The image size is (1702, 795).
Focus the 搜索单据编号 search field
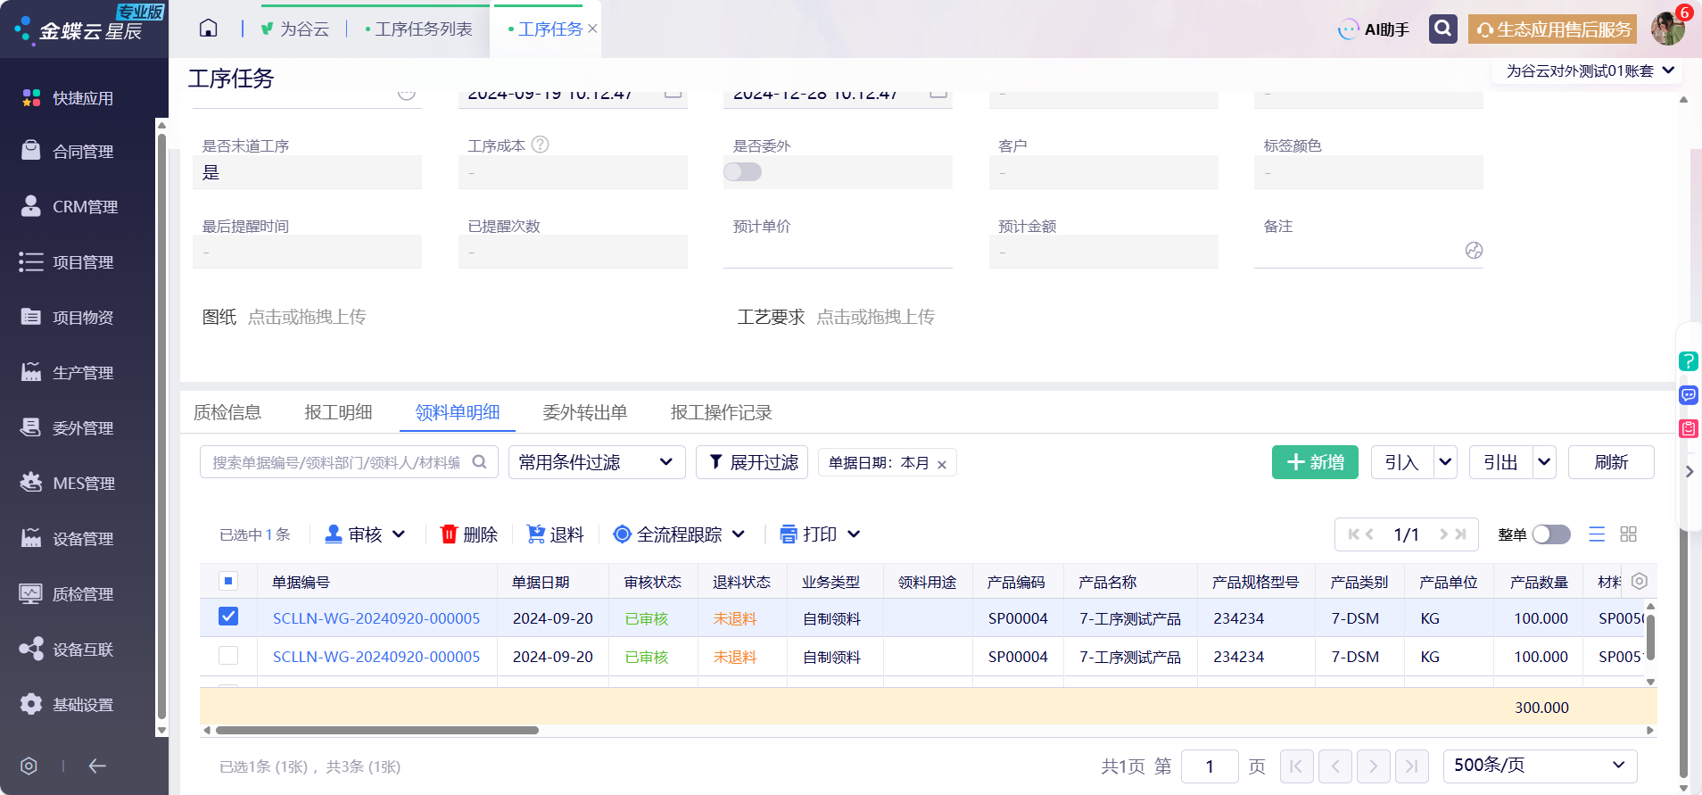coord(349,462)
